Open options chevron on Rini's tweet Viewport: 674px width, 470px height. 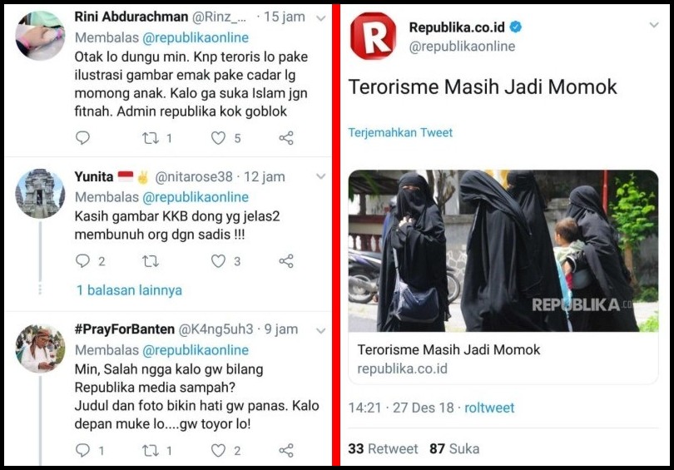320,18
